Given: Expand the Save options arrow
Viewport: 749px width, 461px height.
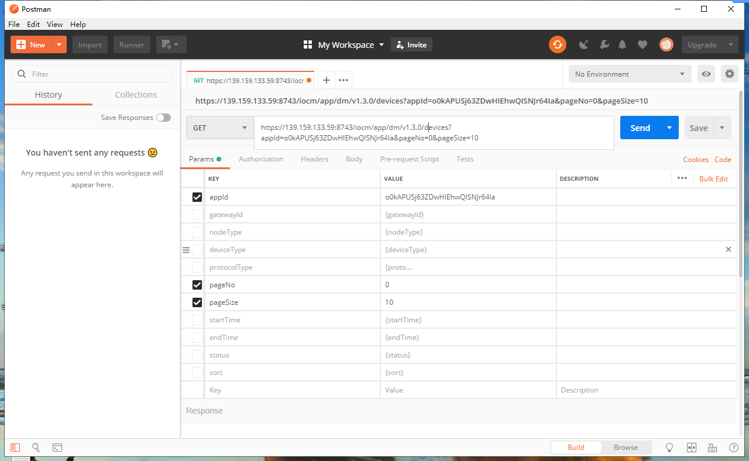Looking at the screenshot, I should click(722, 128).
